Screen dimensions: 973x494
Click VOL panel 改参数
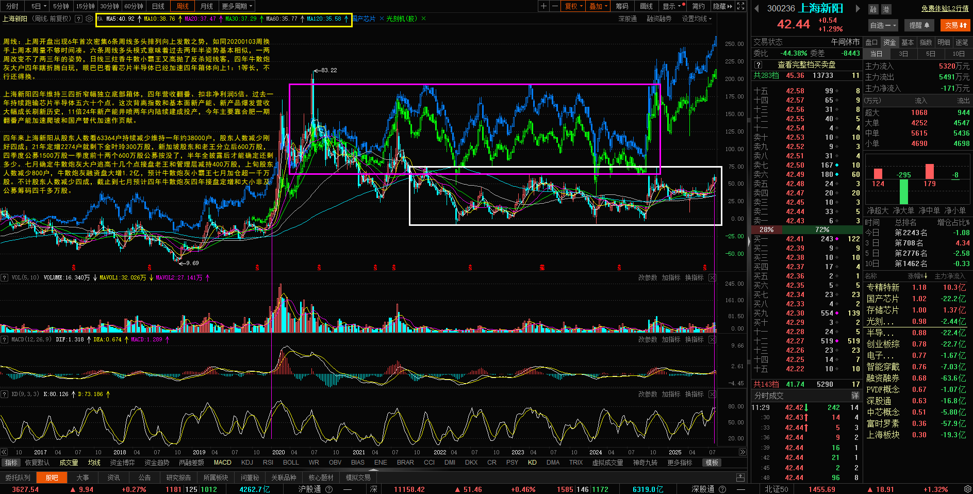(648, 277)
